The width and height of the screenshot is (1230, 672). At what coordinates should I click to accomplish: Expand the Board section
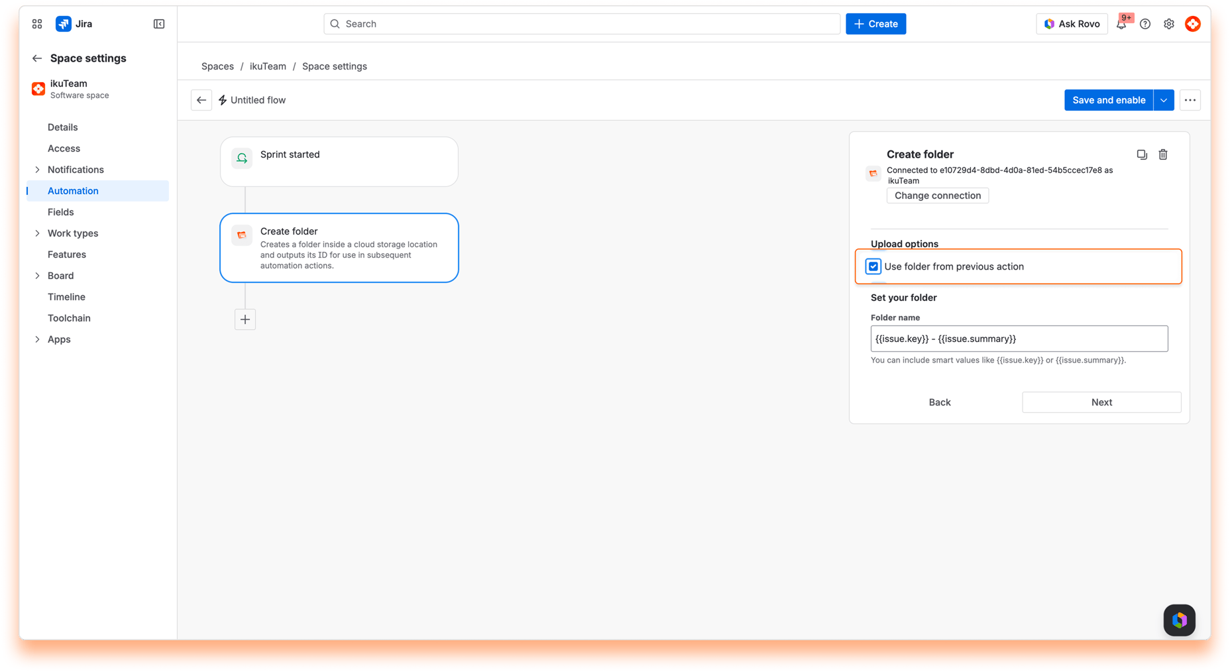coord(37,276)
